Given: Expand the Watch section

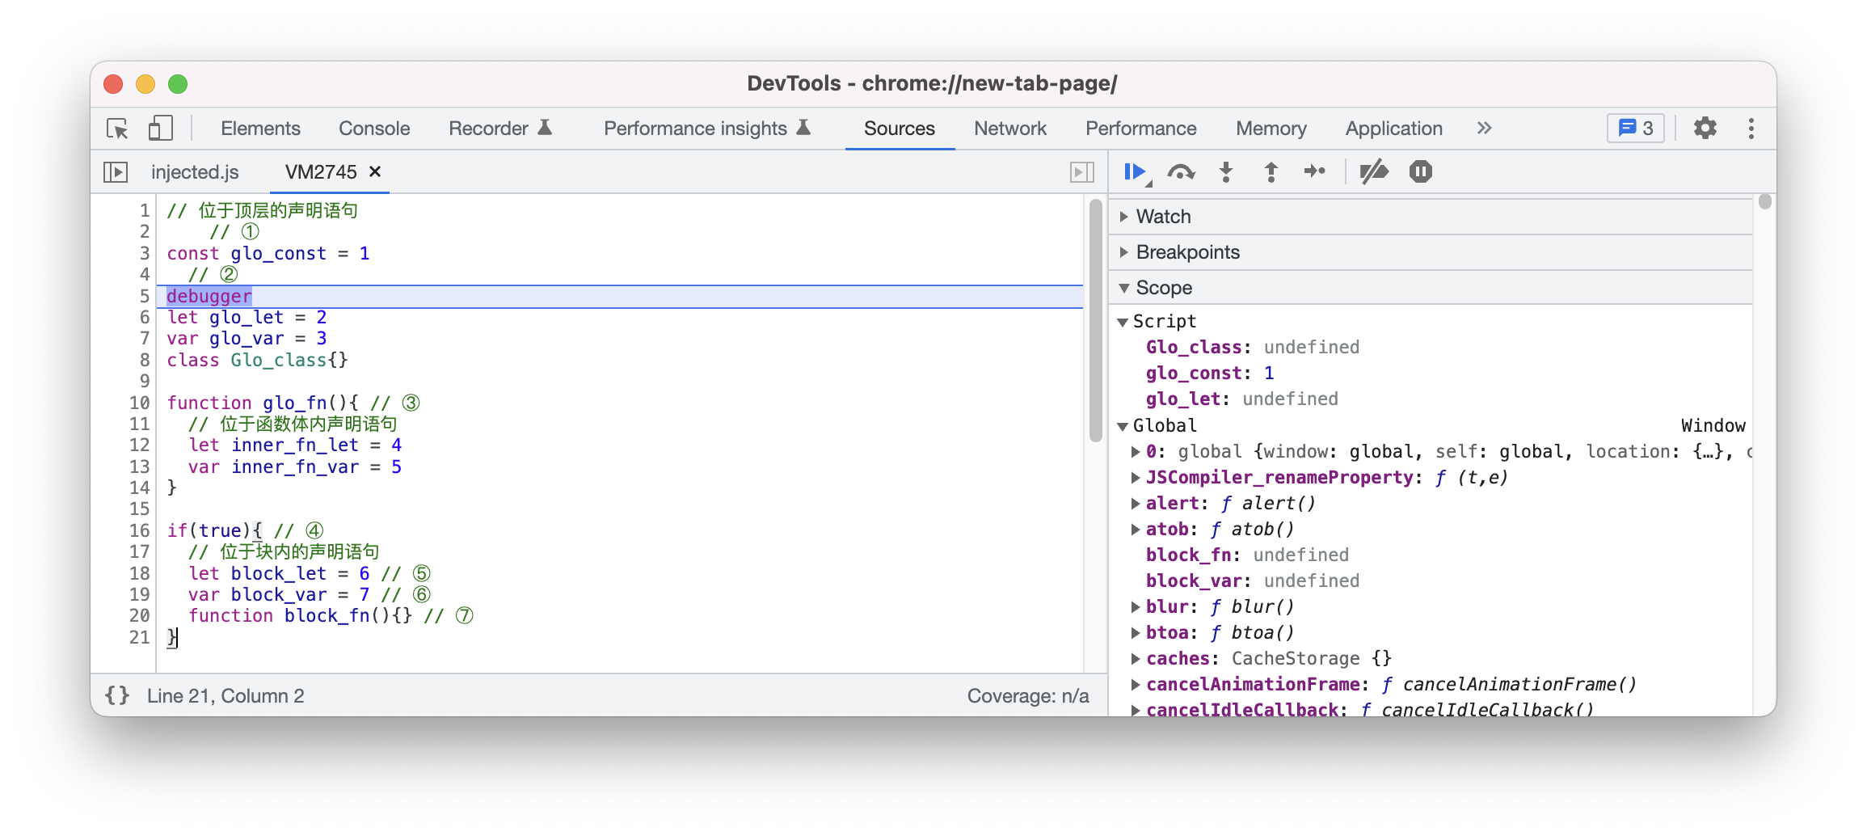Looking at the screenshot, I should [x=1123, y=217].
